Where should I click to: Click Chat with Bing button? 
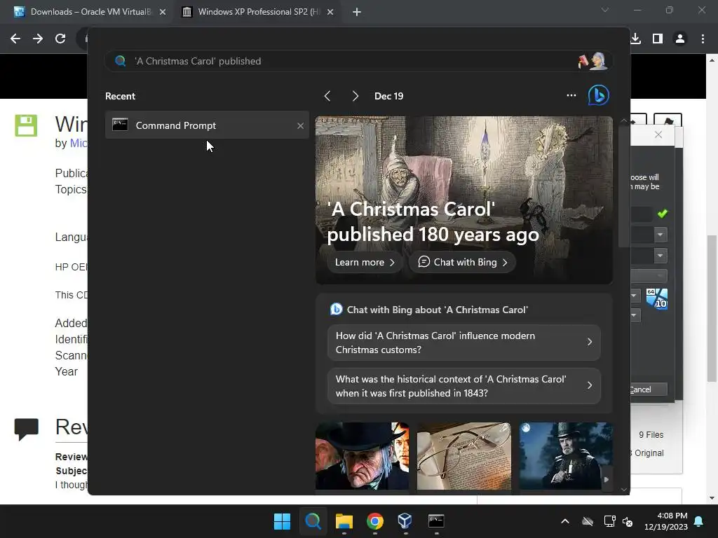463,262
